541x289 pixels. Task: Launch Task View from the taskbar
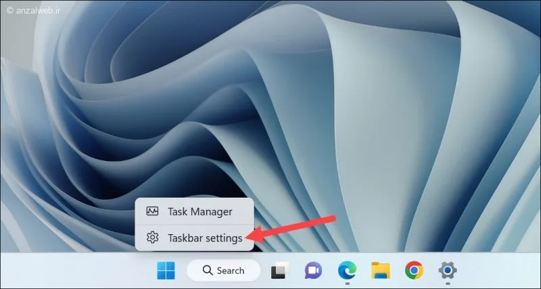pos(280,270)
